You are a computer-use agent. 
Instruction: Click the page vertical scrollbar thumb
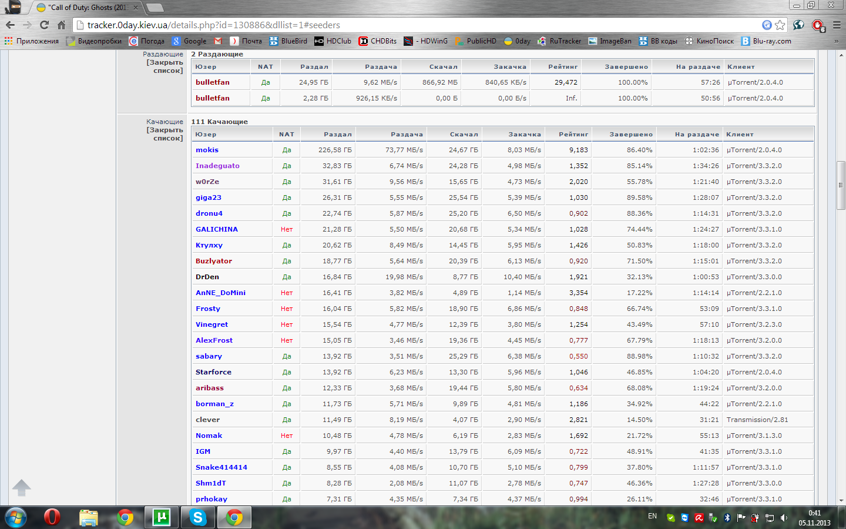coord(841,185)
